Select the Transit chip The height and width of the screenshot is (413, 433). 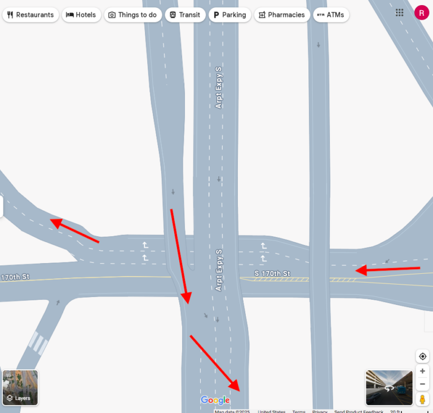(x=185, y=15)
